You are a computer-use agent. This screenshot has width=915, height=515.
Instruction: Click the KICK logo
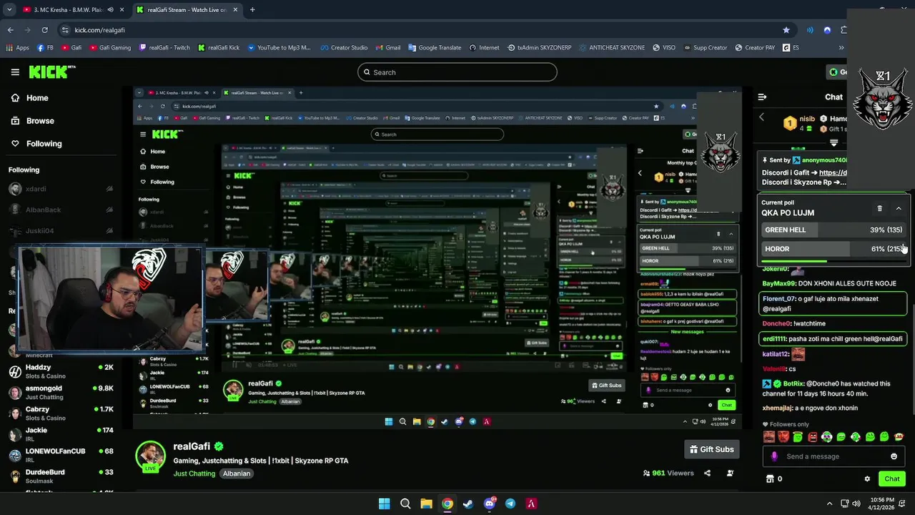pos(51,72)
